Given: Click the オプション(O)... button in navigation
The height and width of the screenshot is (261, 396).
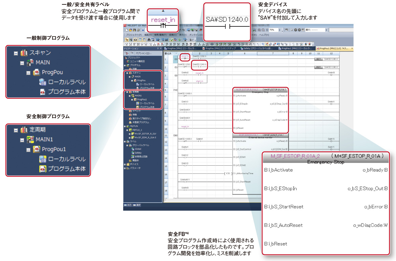Looking at the screenshot, I should 143,53.
